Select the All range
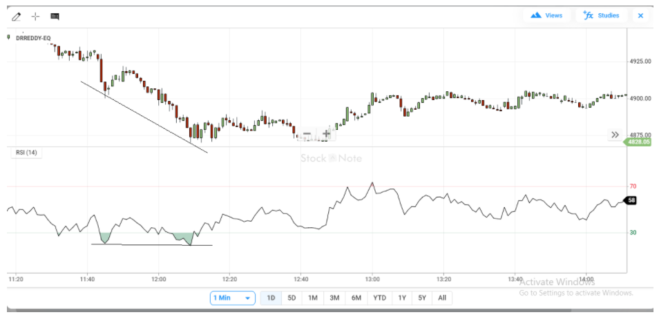 (442, 298)
